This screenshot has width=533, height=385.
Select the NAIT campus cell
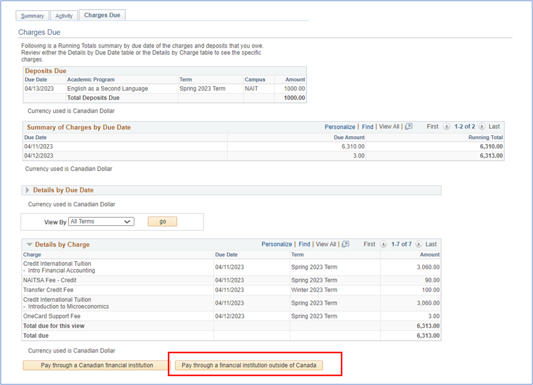tap(251, 88)
